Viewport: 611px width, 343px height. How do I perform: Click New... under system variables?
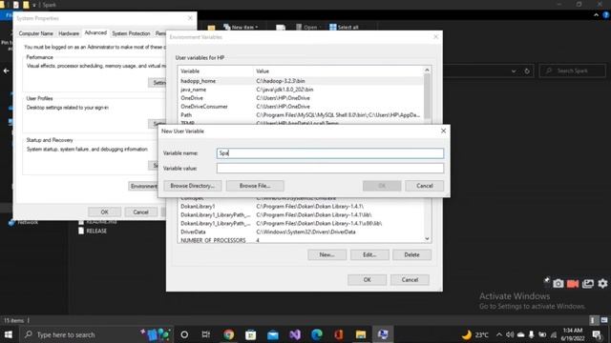coord(327,254)
